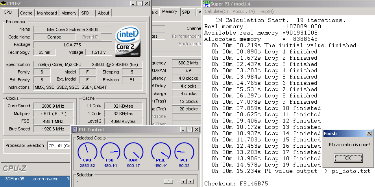Image resolution: width=375 pixels, height=187 pixels.
Task: Select the CPU tab in CPU-Z
Action: point(7,12)
